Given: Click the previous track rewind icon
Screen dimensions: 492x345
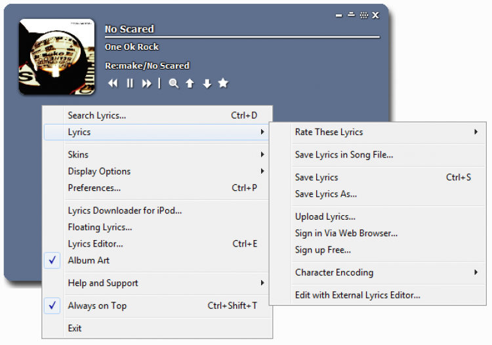Looking at the screenshot, I should 113,83.
